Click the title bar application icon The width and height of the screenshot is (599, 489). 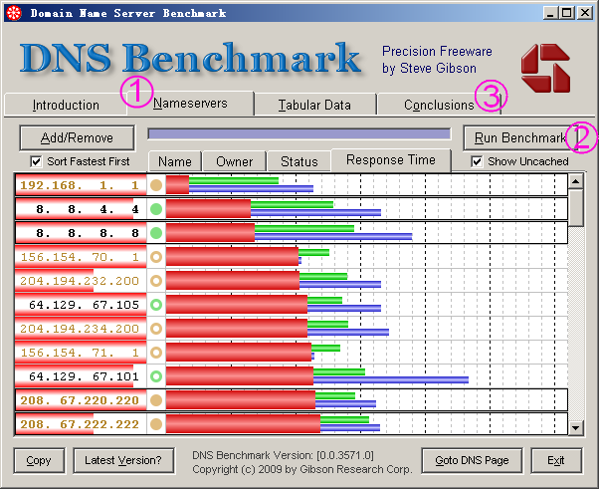point(14,13)
